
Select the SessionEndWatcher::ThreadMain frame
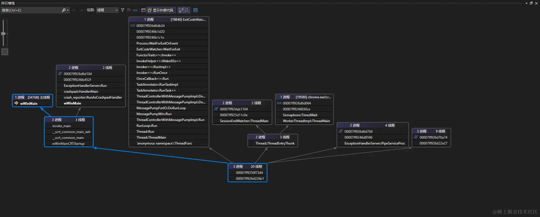[242, 121]
